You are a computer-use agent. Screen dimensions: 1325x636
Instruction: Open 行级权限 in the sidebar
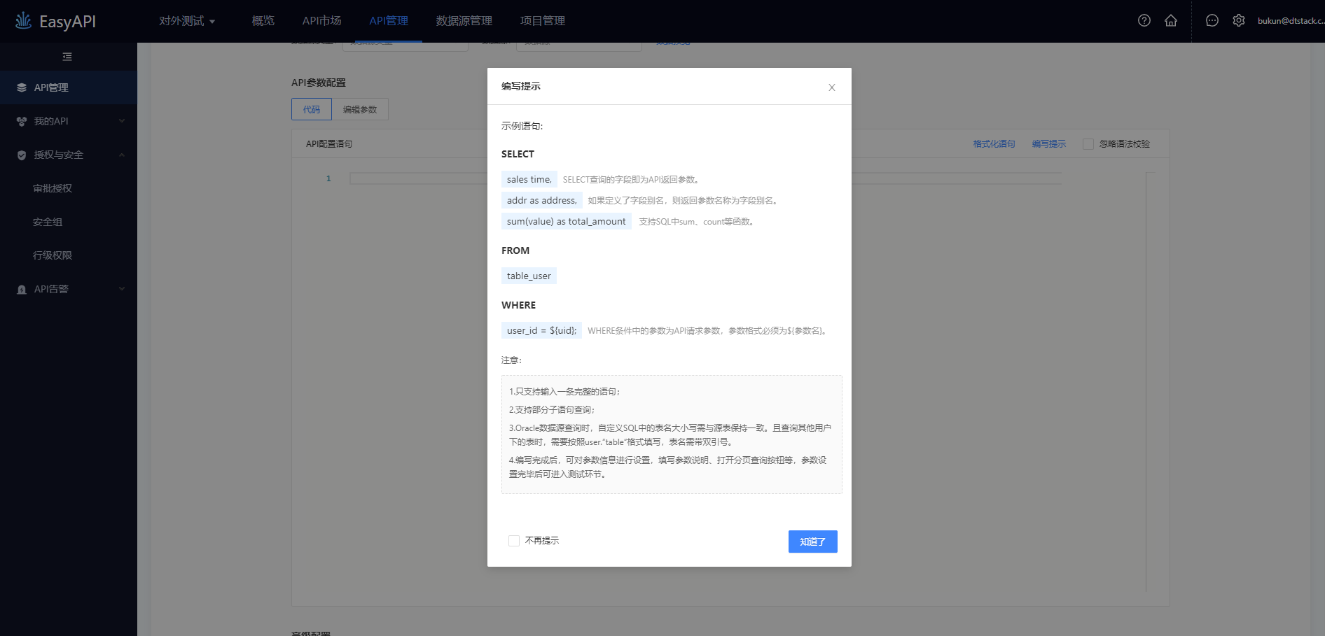tap(53, 255)
